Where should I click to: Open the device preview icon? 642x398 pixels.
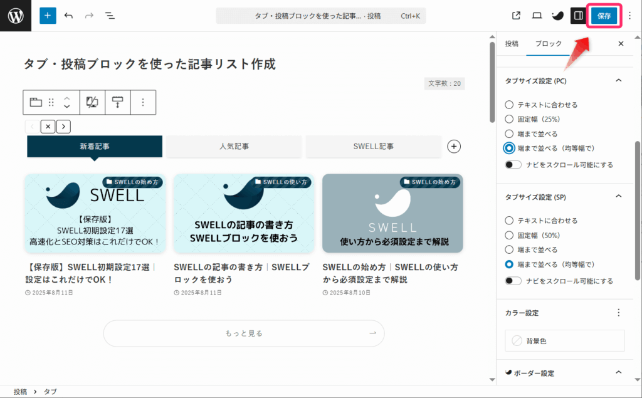pos(537,16)
